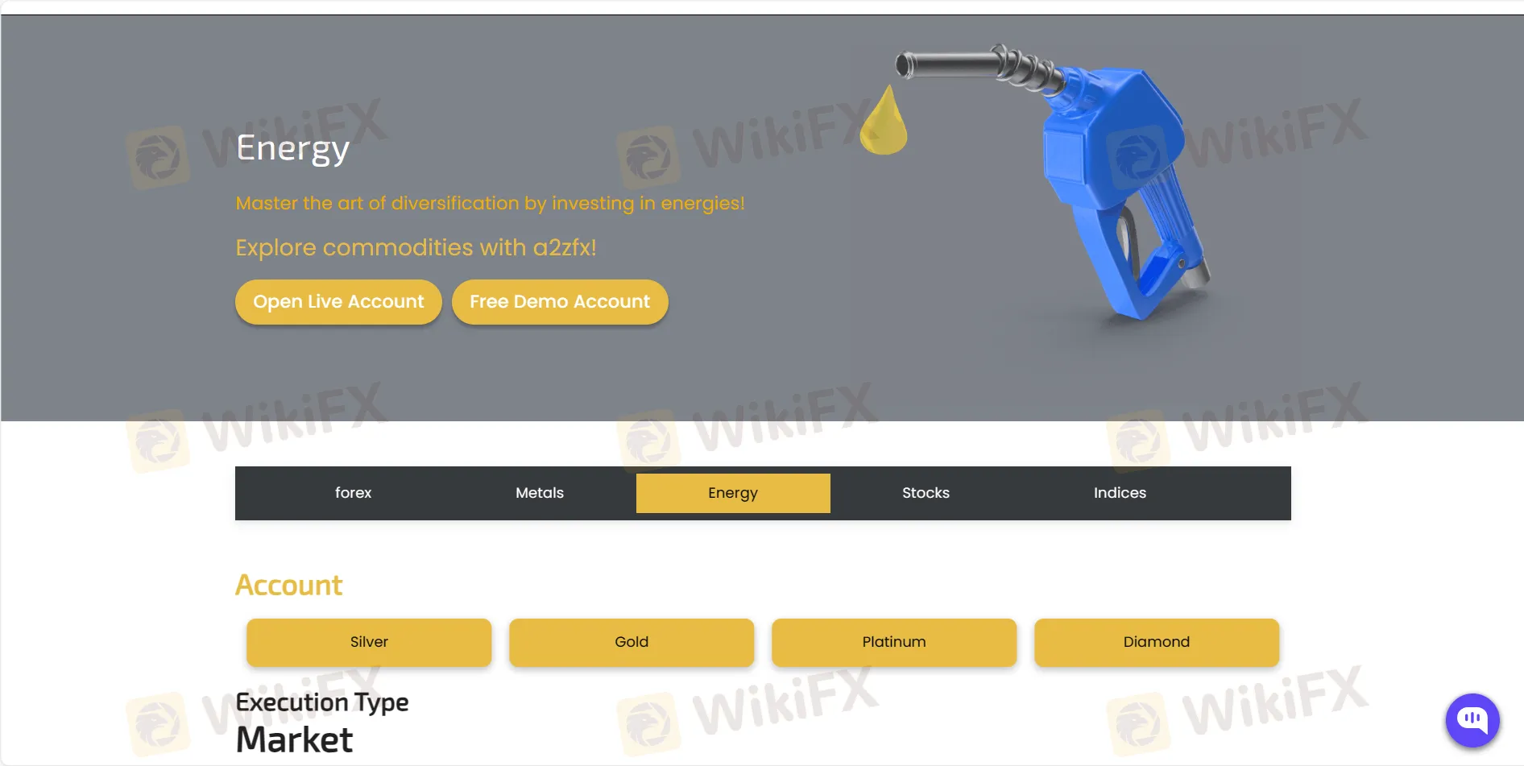
Task: Select the highlighted Energy tab
Action: click(733, 493)
